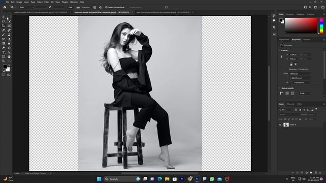Open the Window menu
Image resolution: width=326 pixels, height=183 pixels.
[x=74, y=2]
